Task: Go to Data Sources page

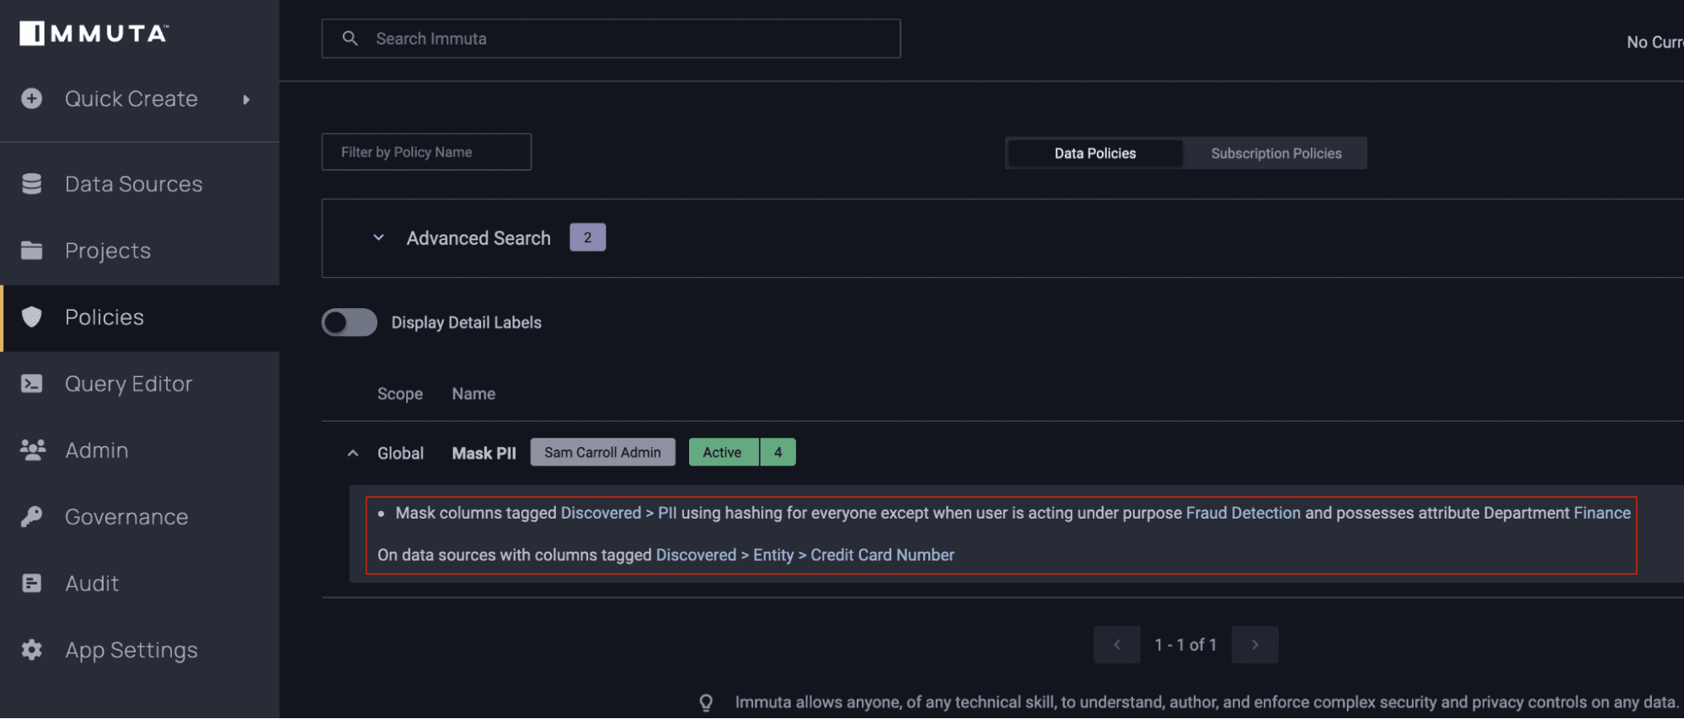Action: (x=134, y=184)
